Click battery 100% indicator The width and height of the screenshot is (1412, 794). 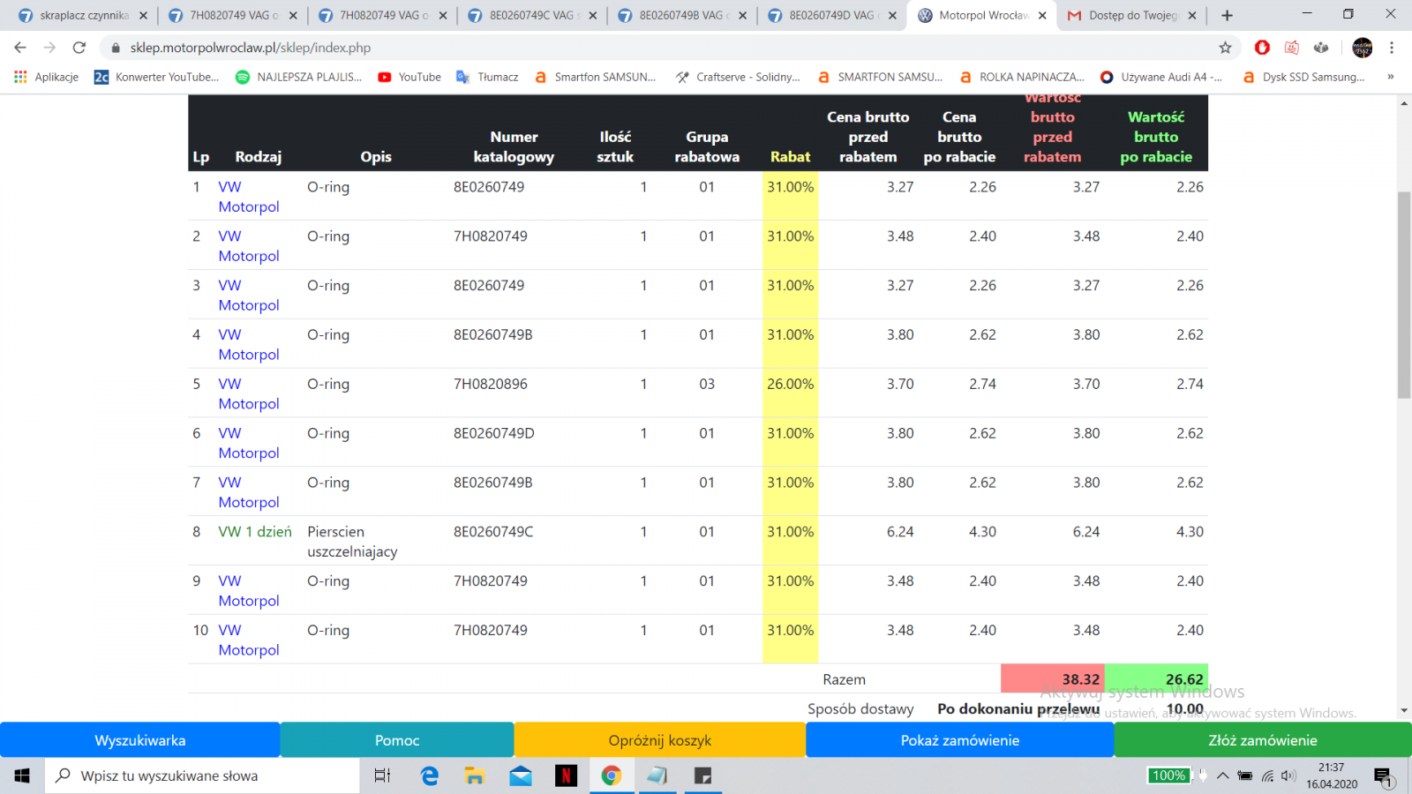click(x=1168, y=775)
